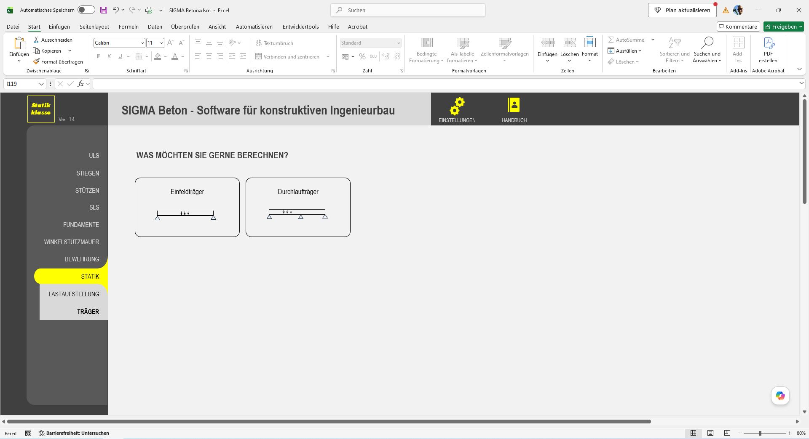Open the Datei menu
The image size is (809, 439).
13,27
